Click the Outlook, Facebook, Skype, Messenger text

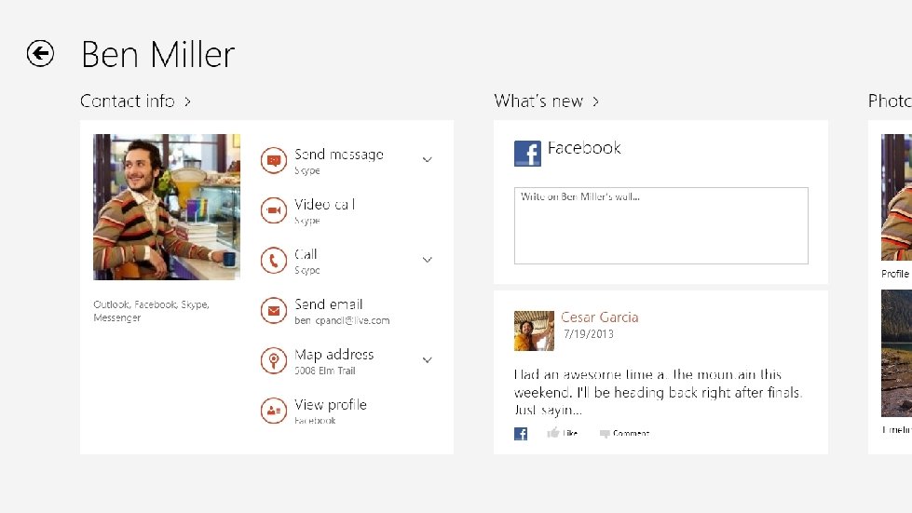click(151, 311)
